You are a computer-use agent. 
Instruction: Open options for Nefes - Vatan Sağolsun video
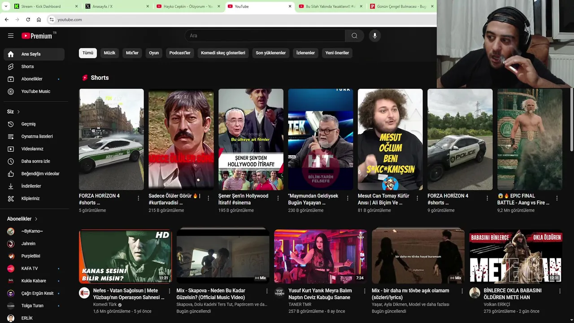[169, 291]
